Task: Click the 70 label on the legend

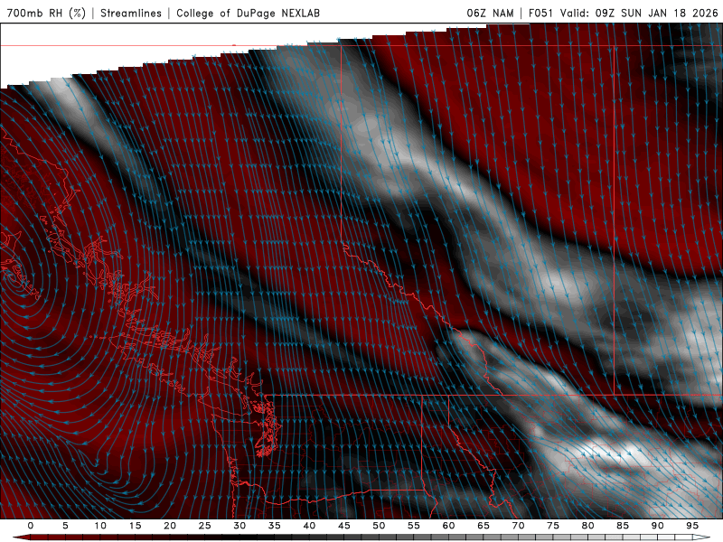Action: pyautogui.click(x=518, y=526)
